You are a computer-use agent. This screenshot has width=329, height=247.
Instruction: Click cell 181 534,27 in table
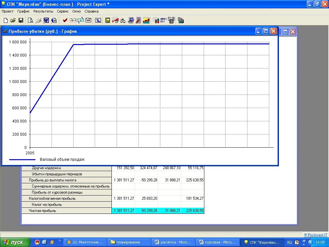click(x=193, y=198)
